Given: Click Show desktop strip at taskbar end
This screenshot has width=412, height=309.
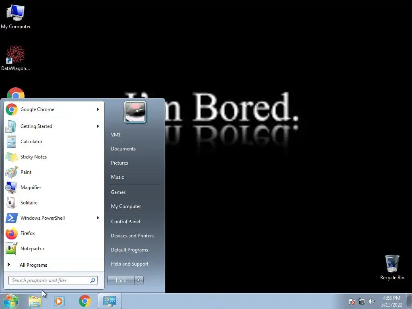Looking at the screenshot, I should (x=409, y=301).
